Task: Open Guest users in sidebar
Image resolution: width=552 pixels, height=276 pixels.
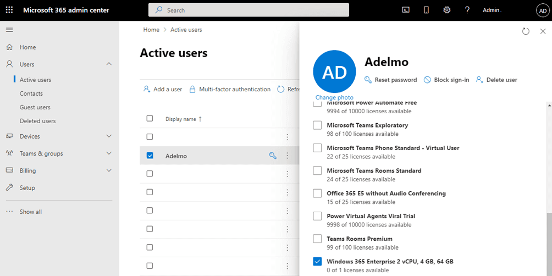Action: coord(35,107)
